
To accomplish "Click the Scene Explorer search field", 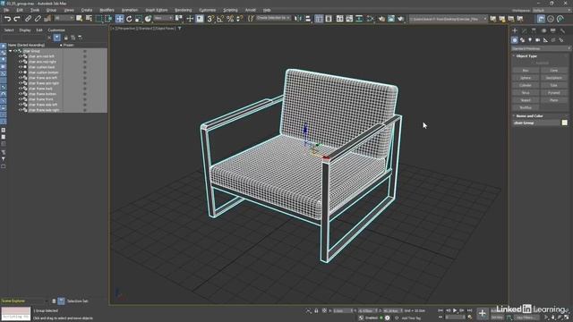I will (x=24, y=38).
